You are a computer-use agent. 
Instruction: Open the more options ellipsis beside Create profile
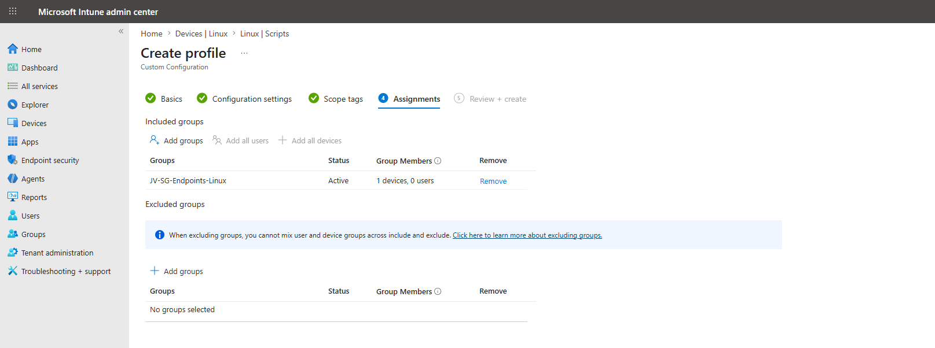click(244, 53)
